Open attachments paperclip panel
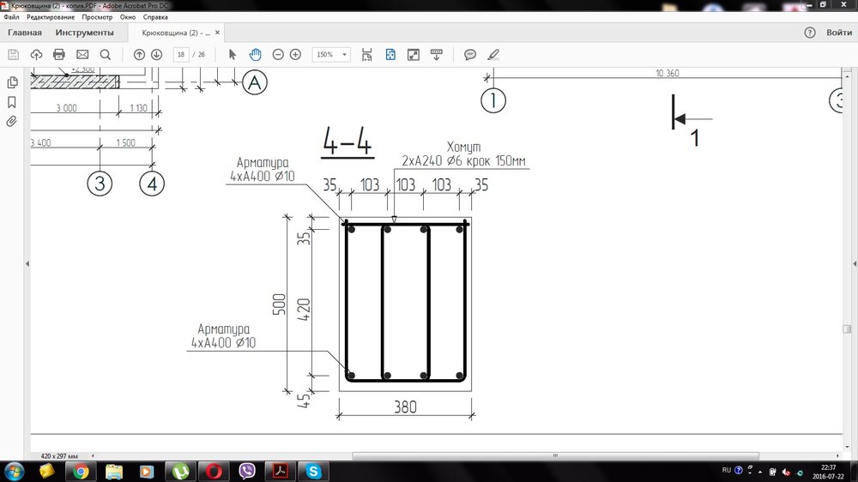Image resolution: width=858 pixels, height=482 pixels. tap(11, 122)
